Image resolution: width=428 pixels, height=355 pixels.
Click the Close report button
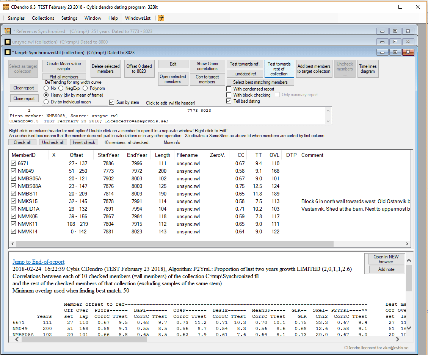(24, 98)
